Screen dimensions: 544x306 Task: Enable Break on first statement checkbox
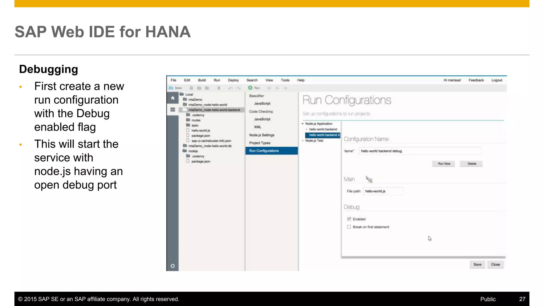point(349,227)
